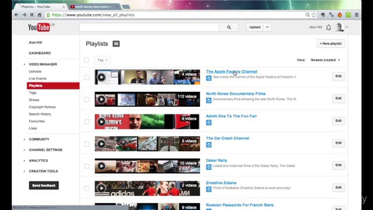This screenshot has height=210, width=373.
Task: Click the 50 playlist count badge
Action: coord(116,44)
